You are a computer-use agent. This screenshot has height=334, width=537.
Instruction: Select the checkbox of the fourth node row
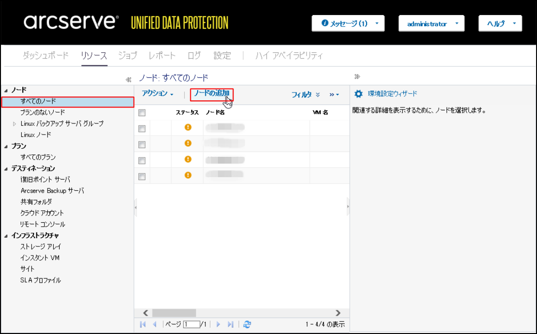(x=142, y=177)
